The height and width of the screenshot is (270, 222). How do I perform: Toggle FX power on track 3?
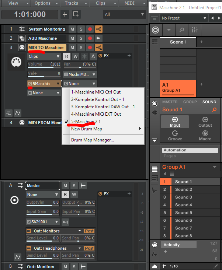point(100,56)
